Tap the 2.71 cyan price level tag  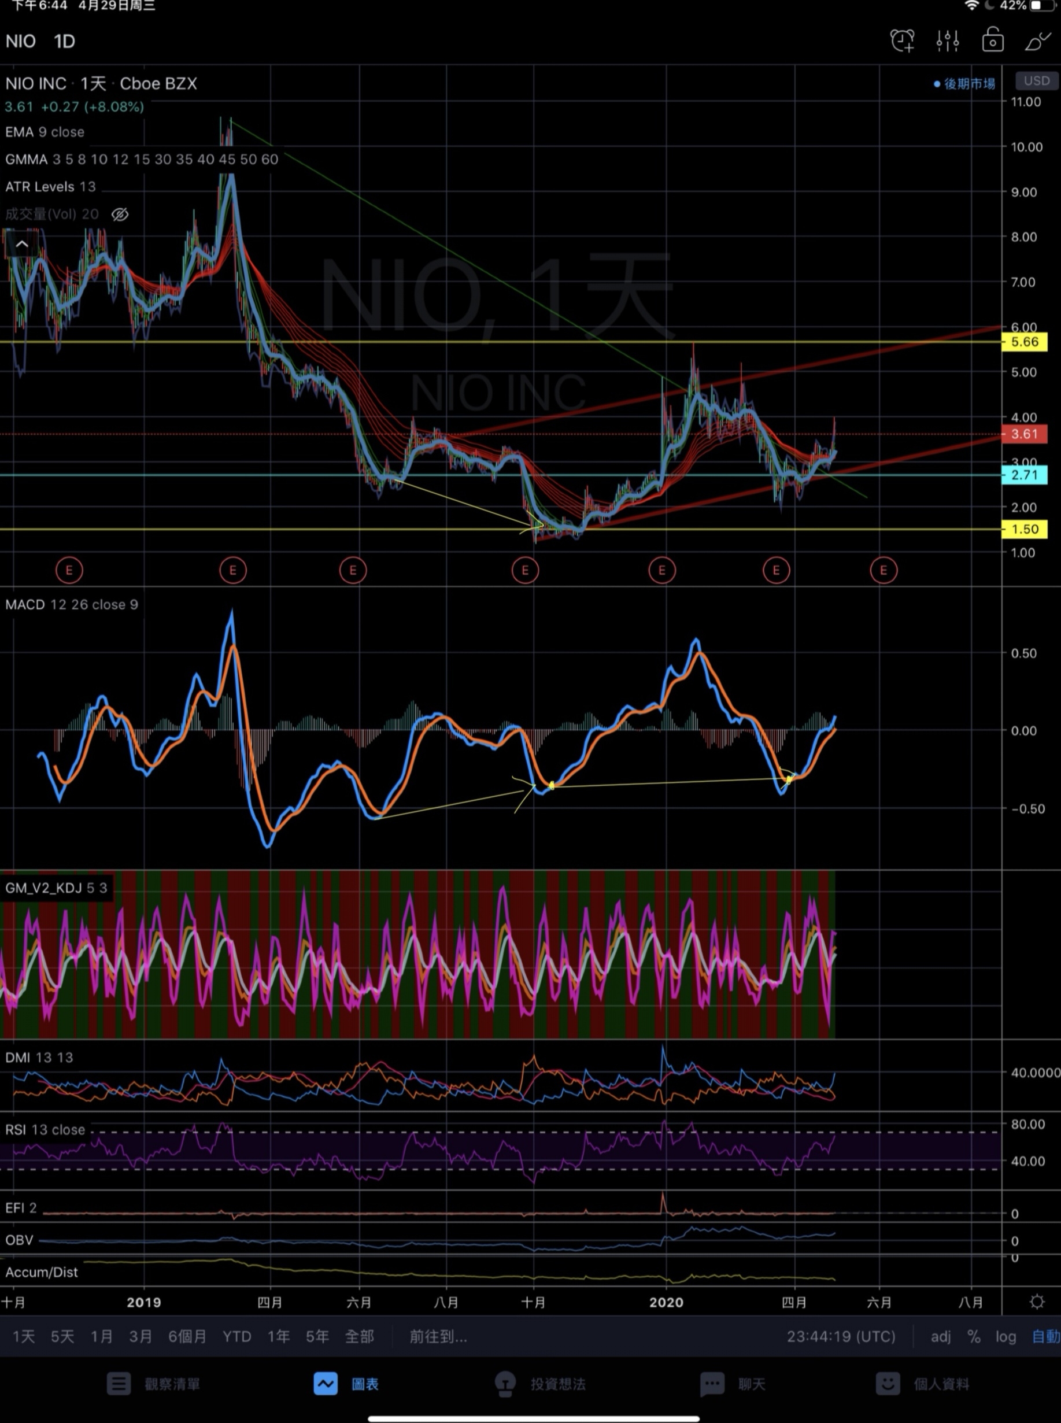1025,475
